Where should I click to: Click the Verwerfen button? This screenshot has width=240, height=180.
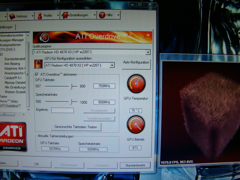102,166
